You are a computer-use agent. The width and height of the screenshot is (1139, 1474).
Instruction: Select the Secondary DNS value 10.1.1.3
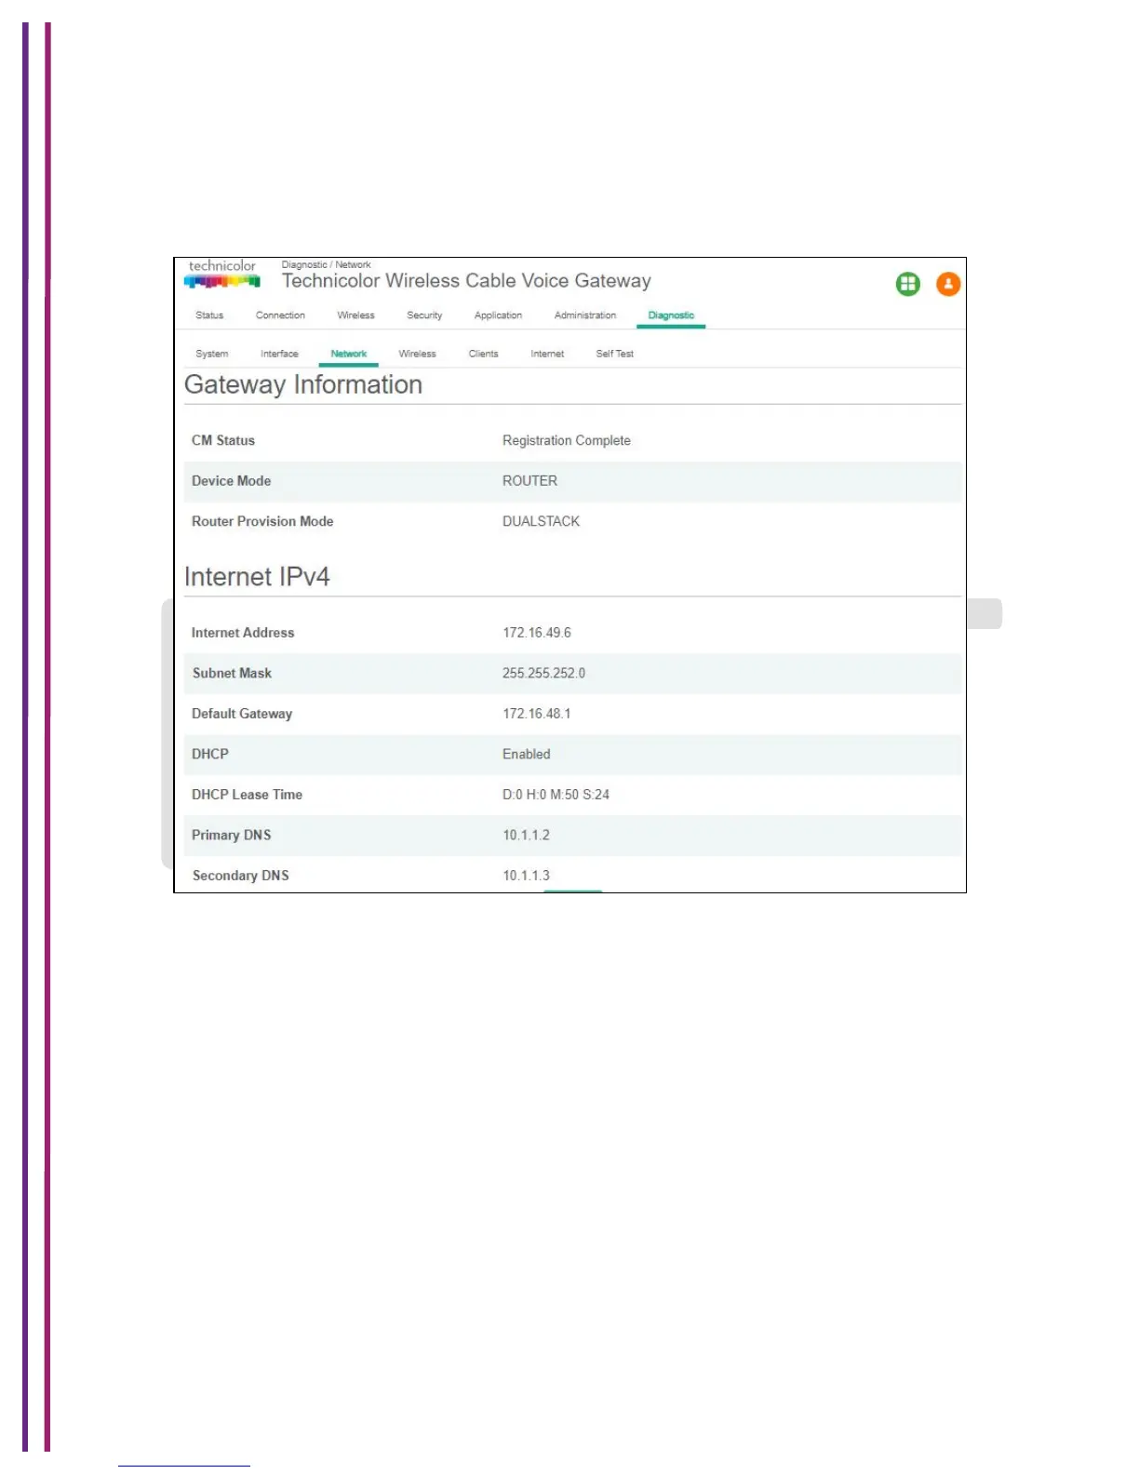[x=526, y=876]
